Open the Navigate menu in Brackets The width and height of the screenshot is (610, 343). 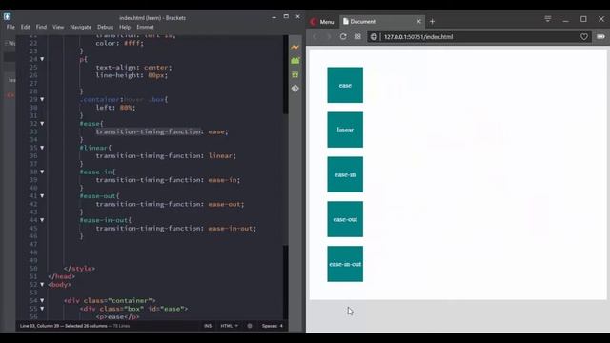[80, 27]
